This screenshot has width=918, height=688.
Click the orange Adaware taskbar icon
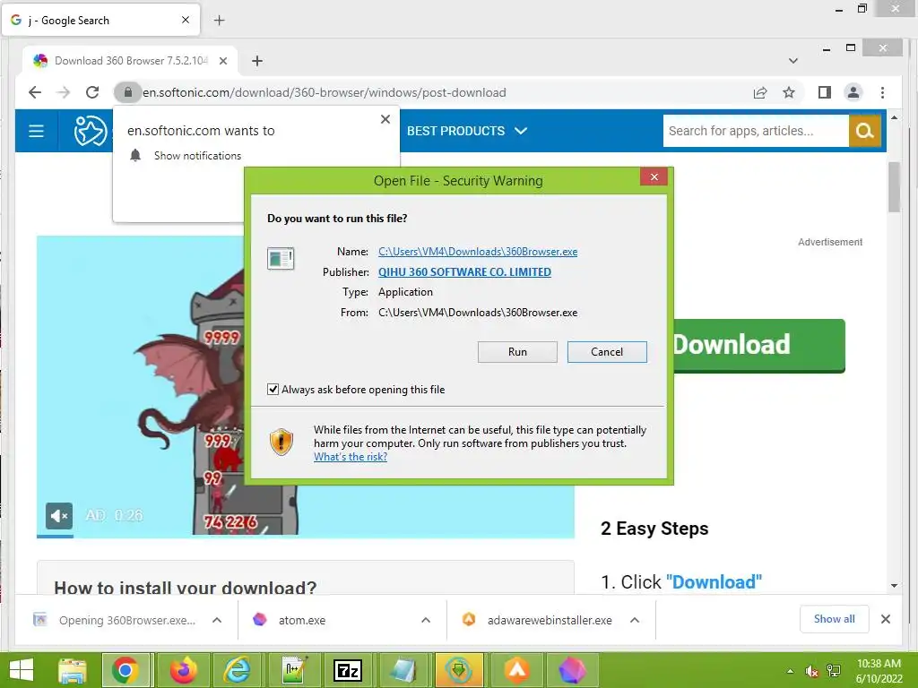pos(517,670)
